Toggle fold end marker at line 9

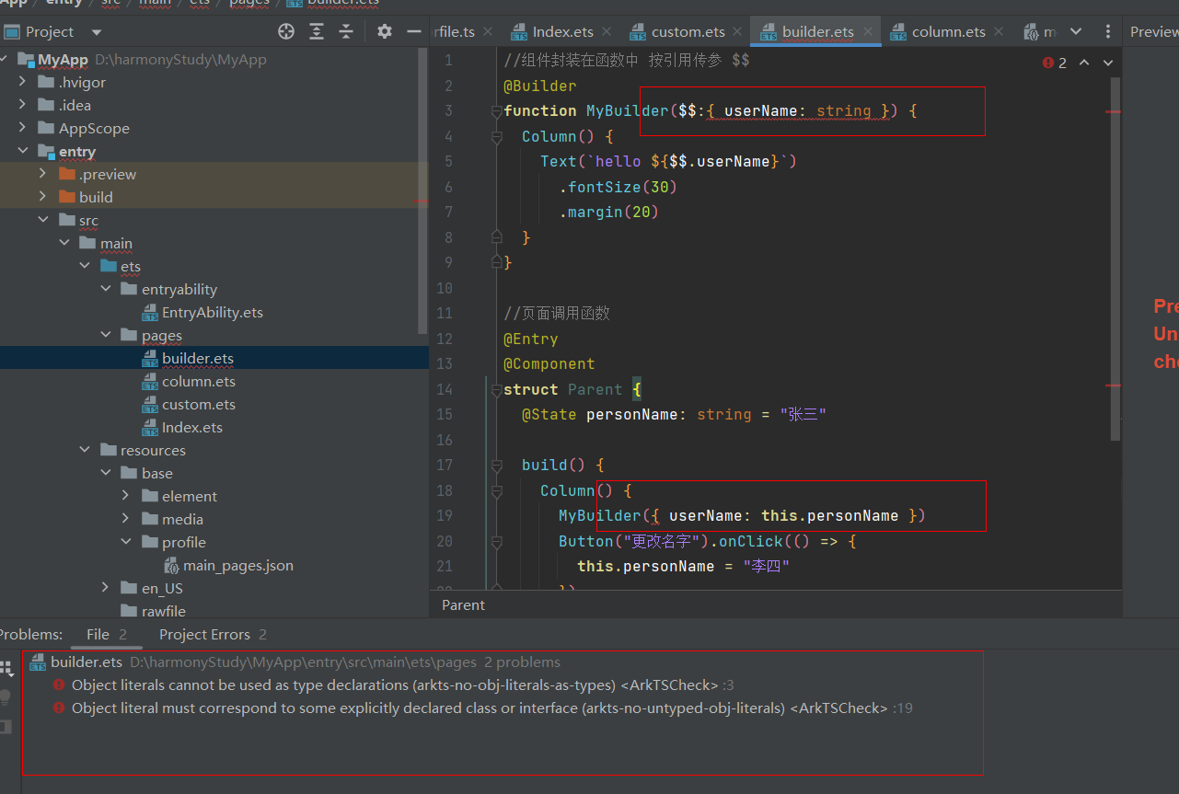tap(496, 262)
